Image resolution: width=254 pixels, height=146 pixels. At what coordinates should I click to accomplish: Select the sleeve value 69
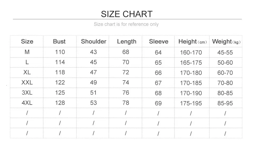(158, 103)
